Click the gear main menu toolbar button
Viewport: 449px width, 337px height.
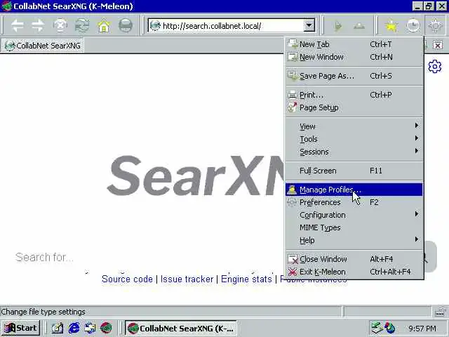tap(435, 26)
